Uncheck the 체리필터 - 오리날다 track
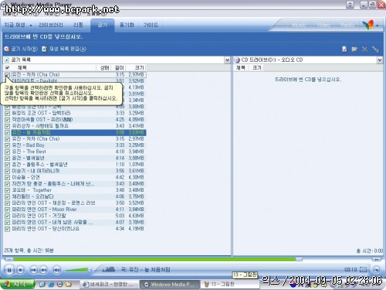Screen dimensions: 386x290 pyautogui.click(x=7, y=196)
